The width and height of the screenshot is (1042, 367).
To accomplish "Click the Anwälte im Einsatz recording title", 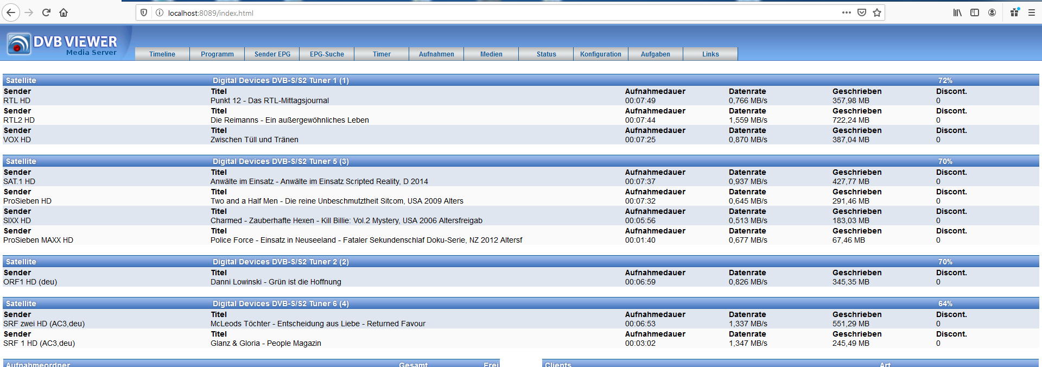I will click(x=319, y=181).
